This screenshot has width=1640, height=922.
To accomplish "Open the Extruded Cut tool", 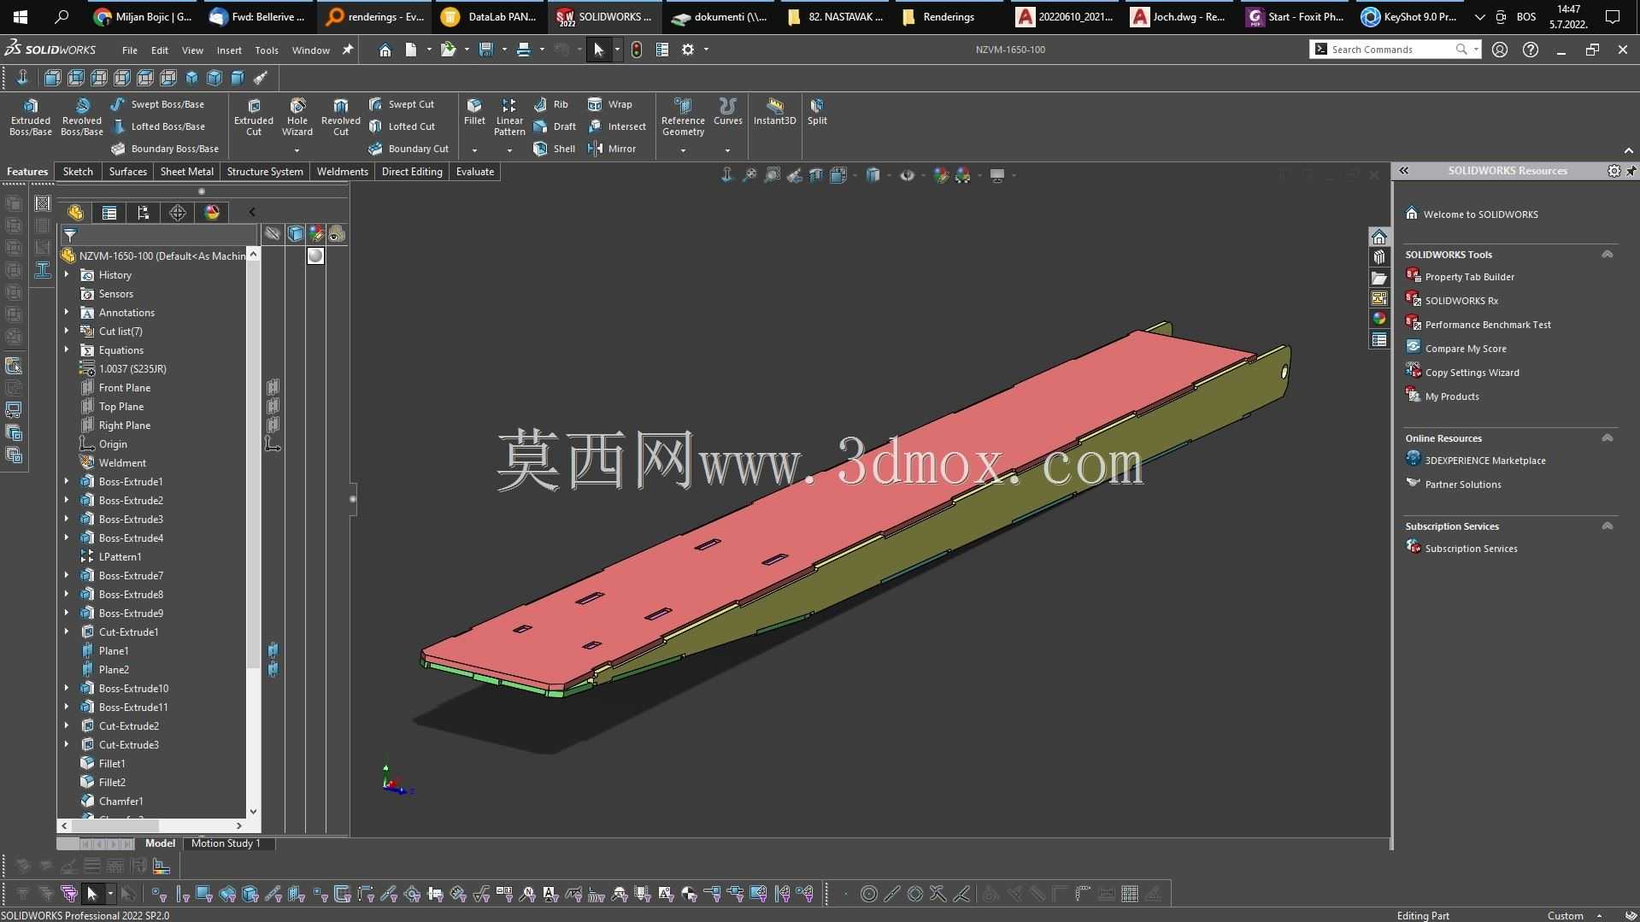I will (x=254, y=117).
